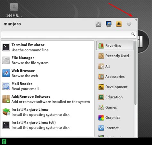Launch Terminal Emulator from favorites
Screen dimensions: 152x145
pos(47,47)
